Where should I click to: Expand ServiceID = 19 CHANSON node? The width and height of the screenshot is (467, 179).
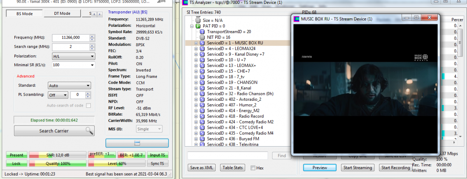[196, 82]
